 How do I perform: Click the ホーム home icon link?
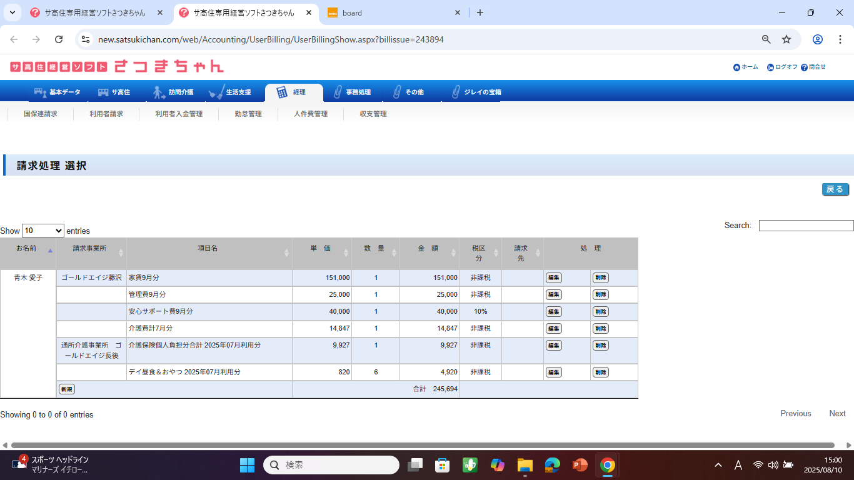[737, 67]
